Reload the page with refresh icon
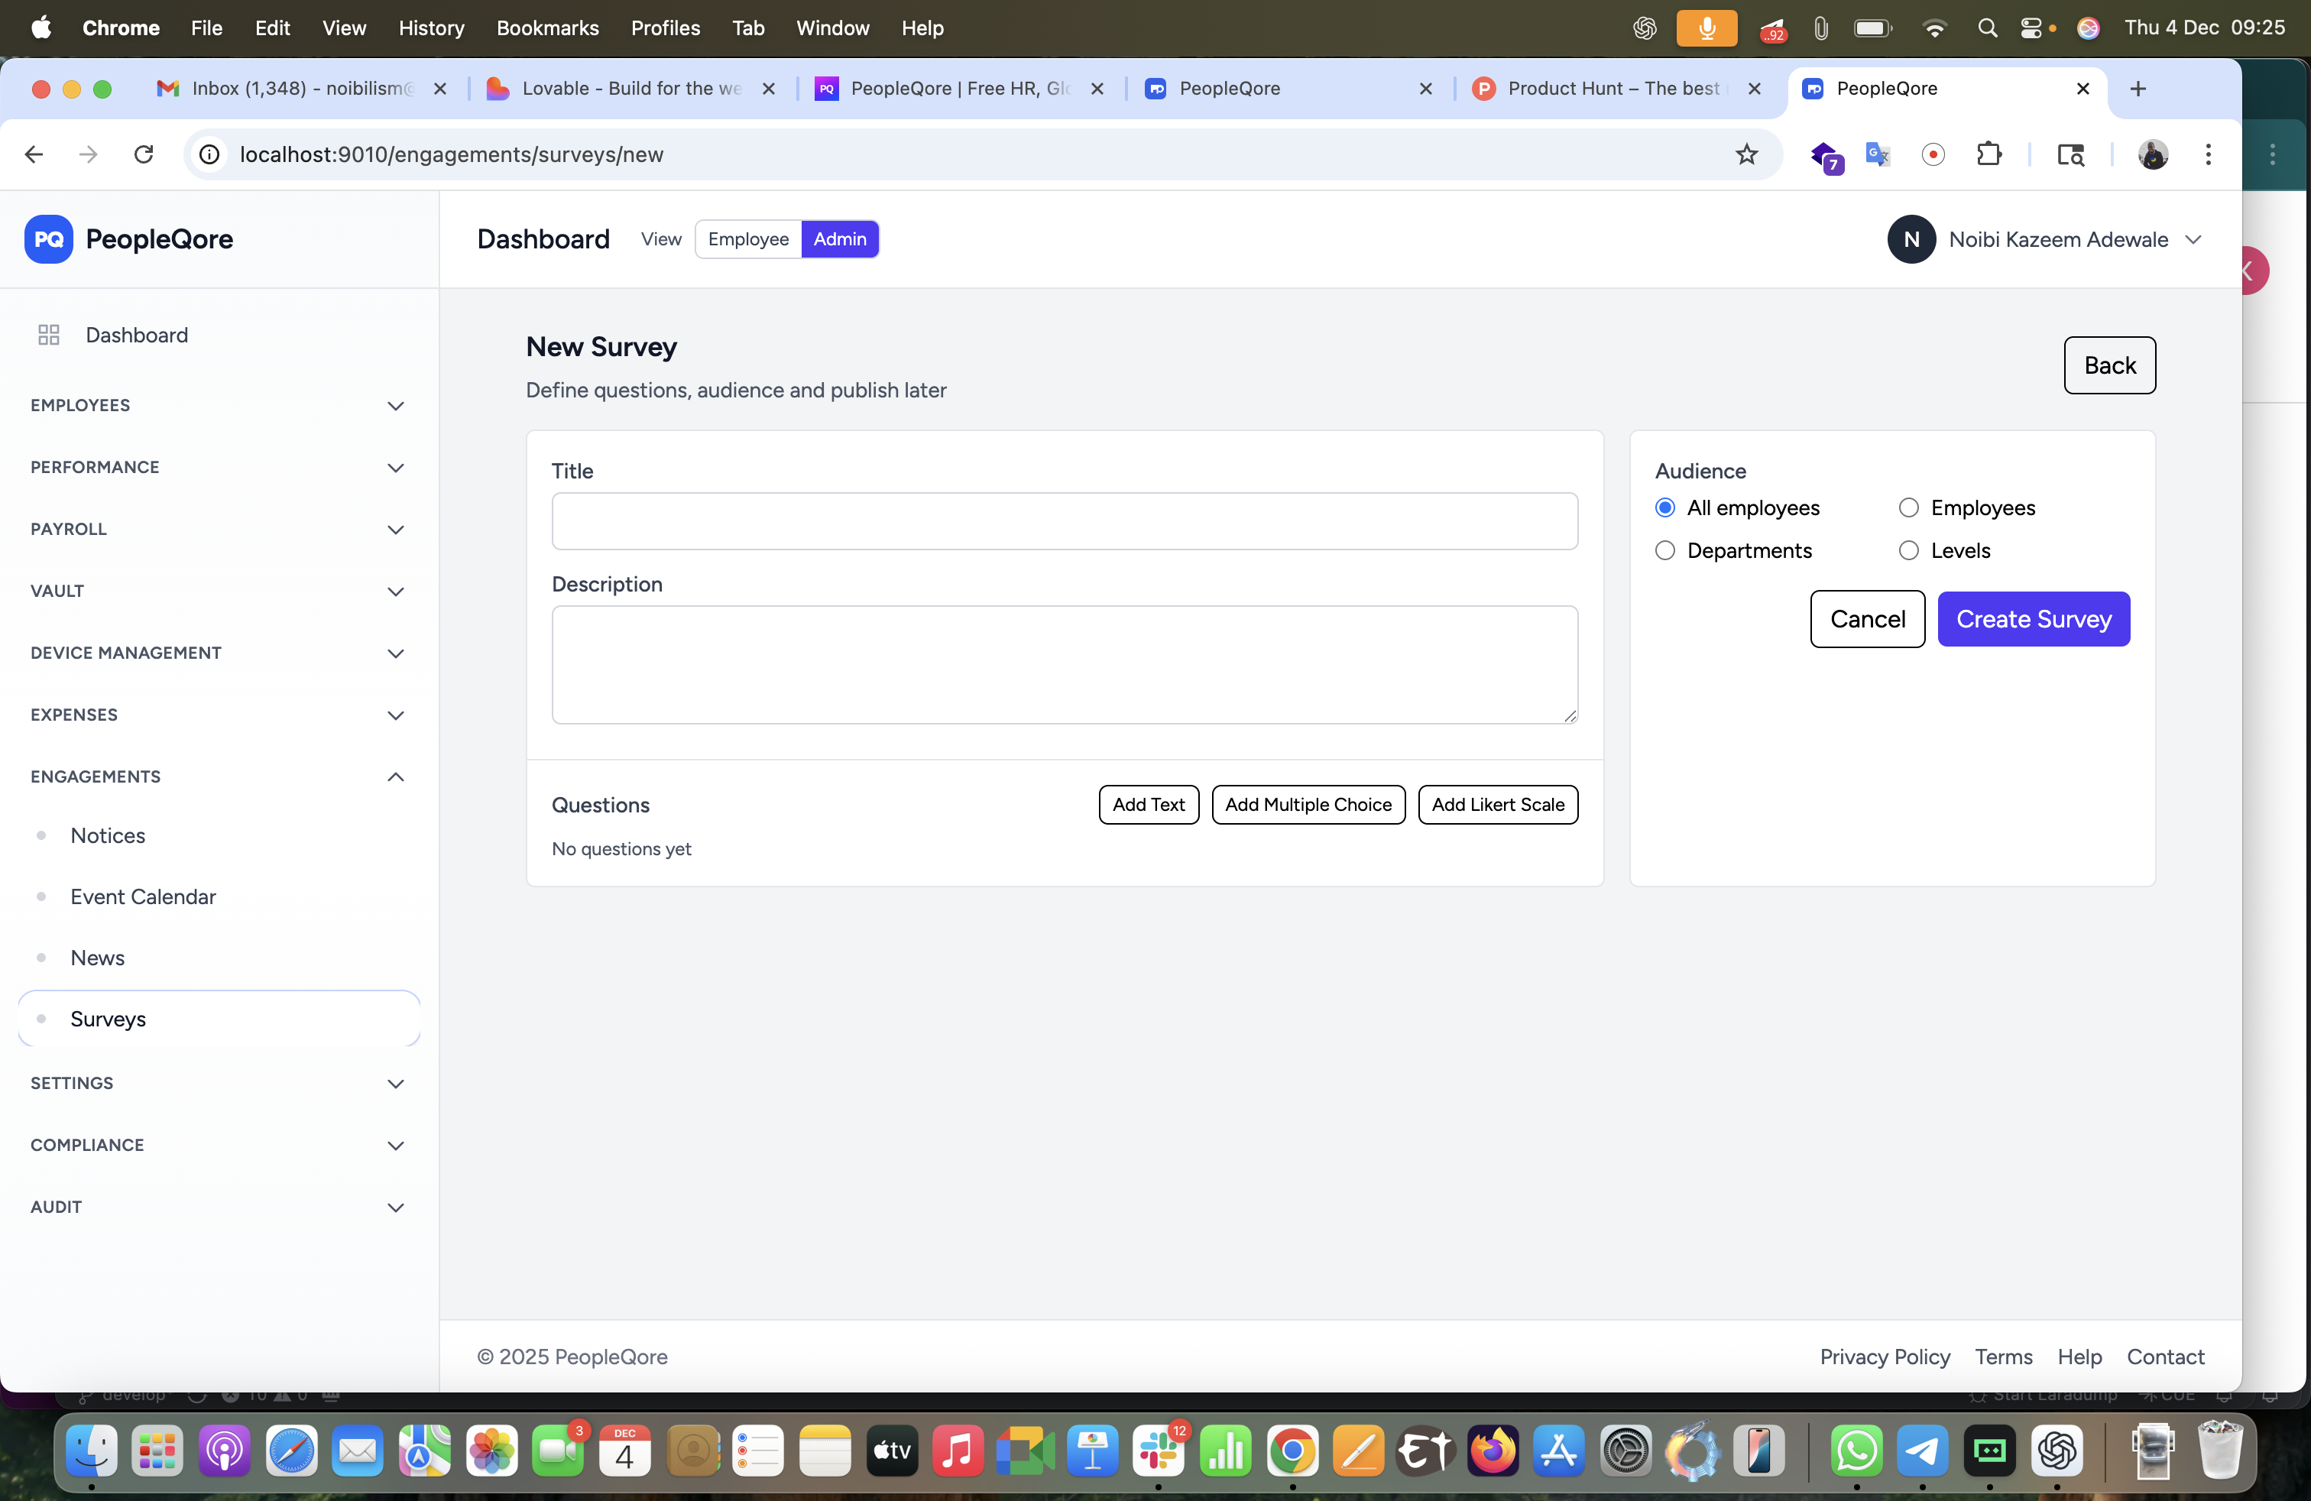The image size is (2311, 1501). (144, 154)
